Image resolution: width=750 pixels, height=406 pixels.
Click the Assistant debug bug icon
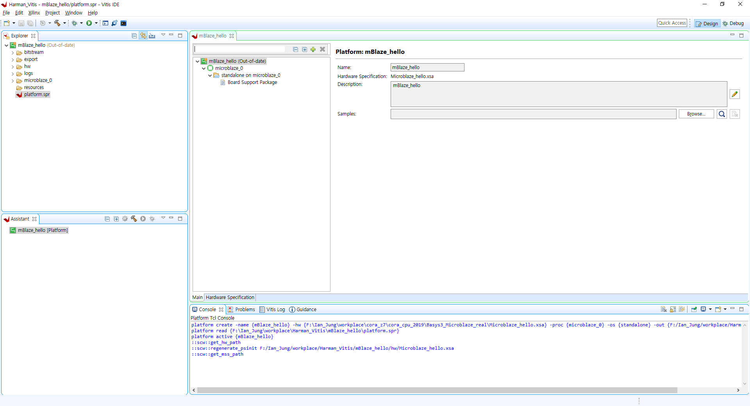[152, 219]
